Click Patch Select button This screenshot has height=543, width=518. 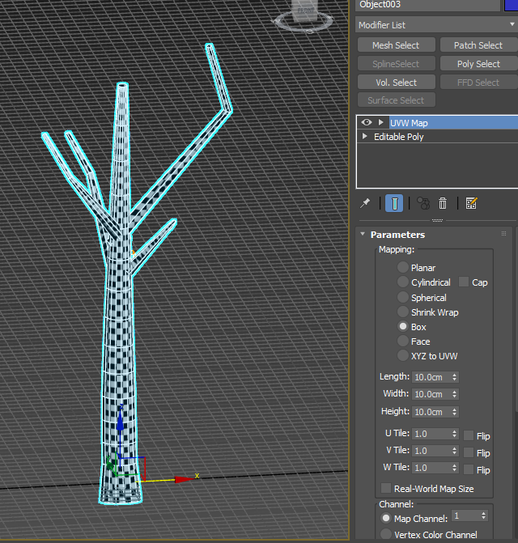click(x=478, y=45)
